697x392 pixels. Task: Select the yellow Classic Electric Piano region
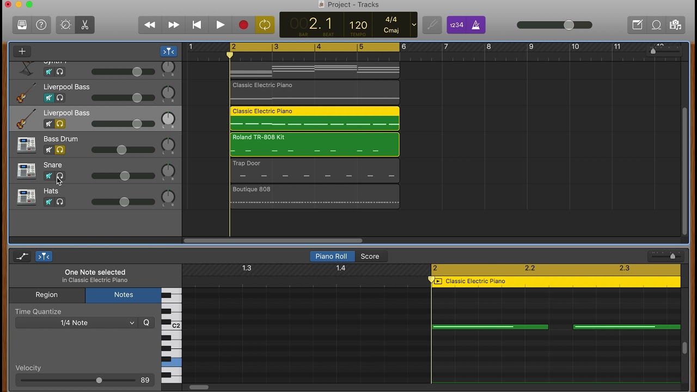pyautogui.click(x=315, y=118)
